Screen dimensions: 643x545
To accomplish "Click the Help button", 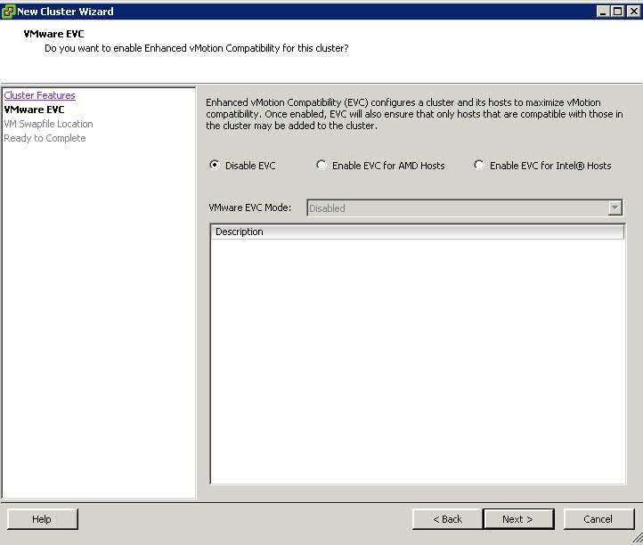I will 42,519.
